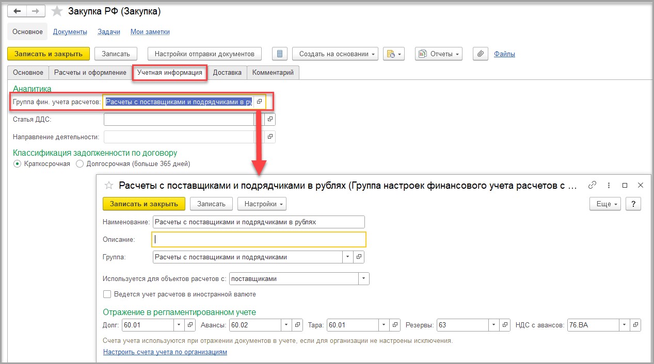The width and height of the screenshot is (654, 364).
Task: Open Направление деятельности field element button
Action: (x=270, y=137)
